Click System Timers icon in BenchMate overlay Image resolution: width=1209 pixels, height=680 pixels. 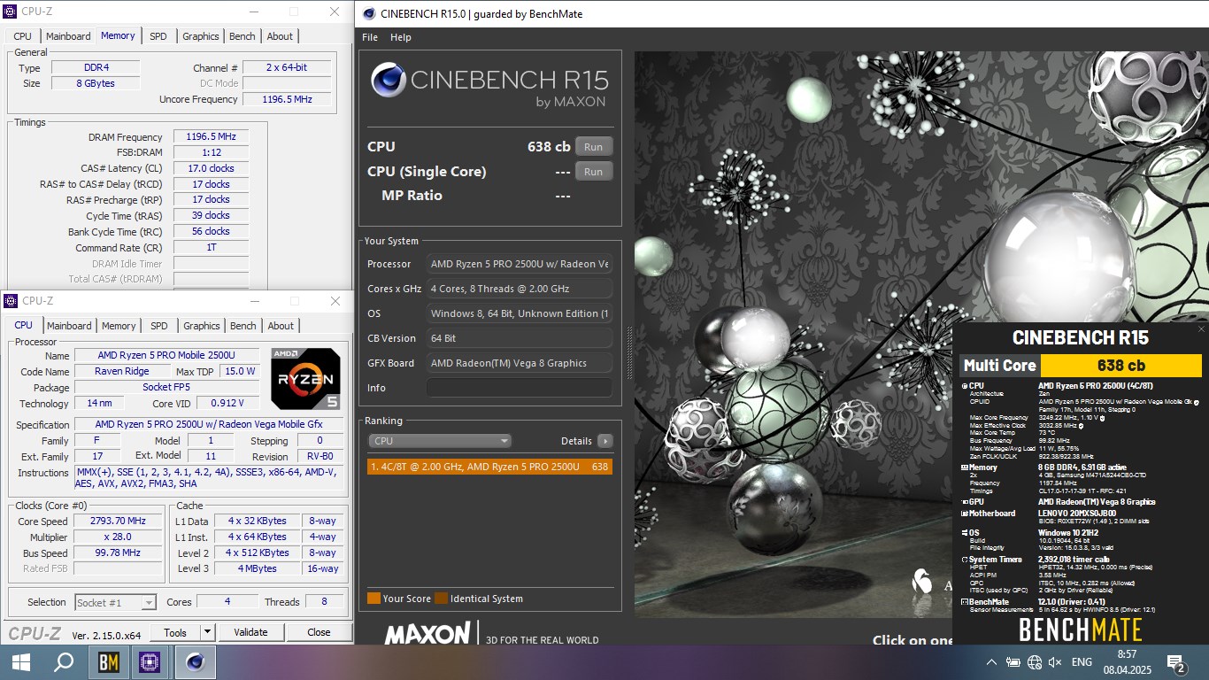click(965, 560)
